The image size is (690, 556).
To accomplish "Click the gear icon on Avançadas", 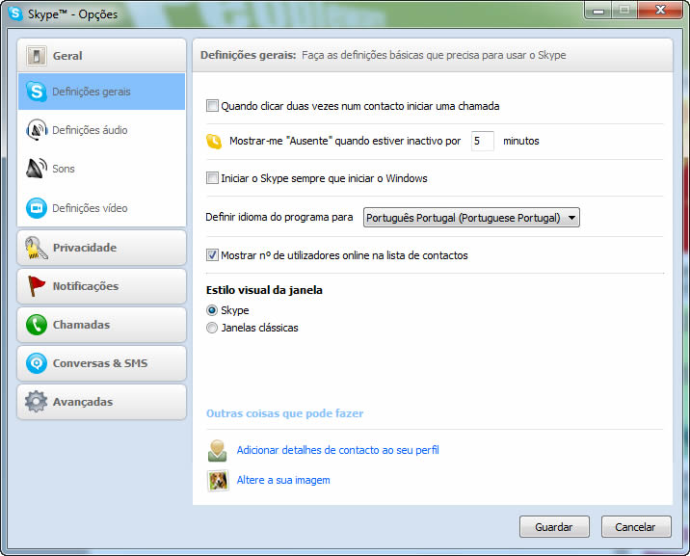I will pyautogui.click(x=36, y=402).
